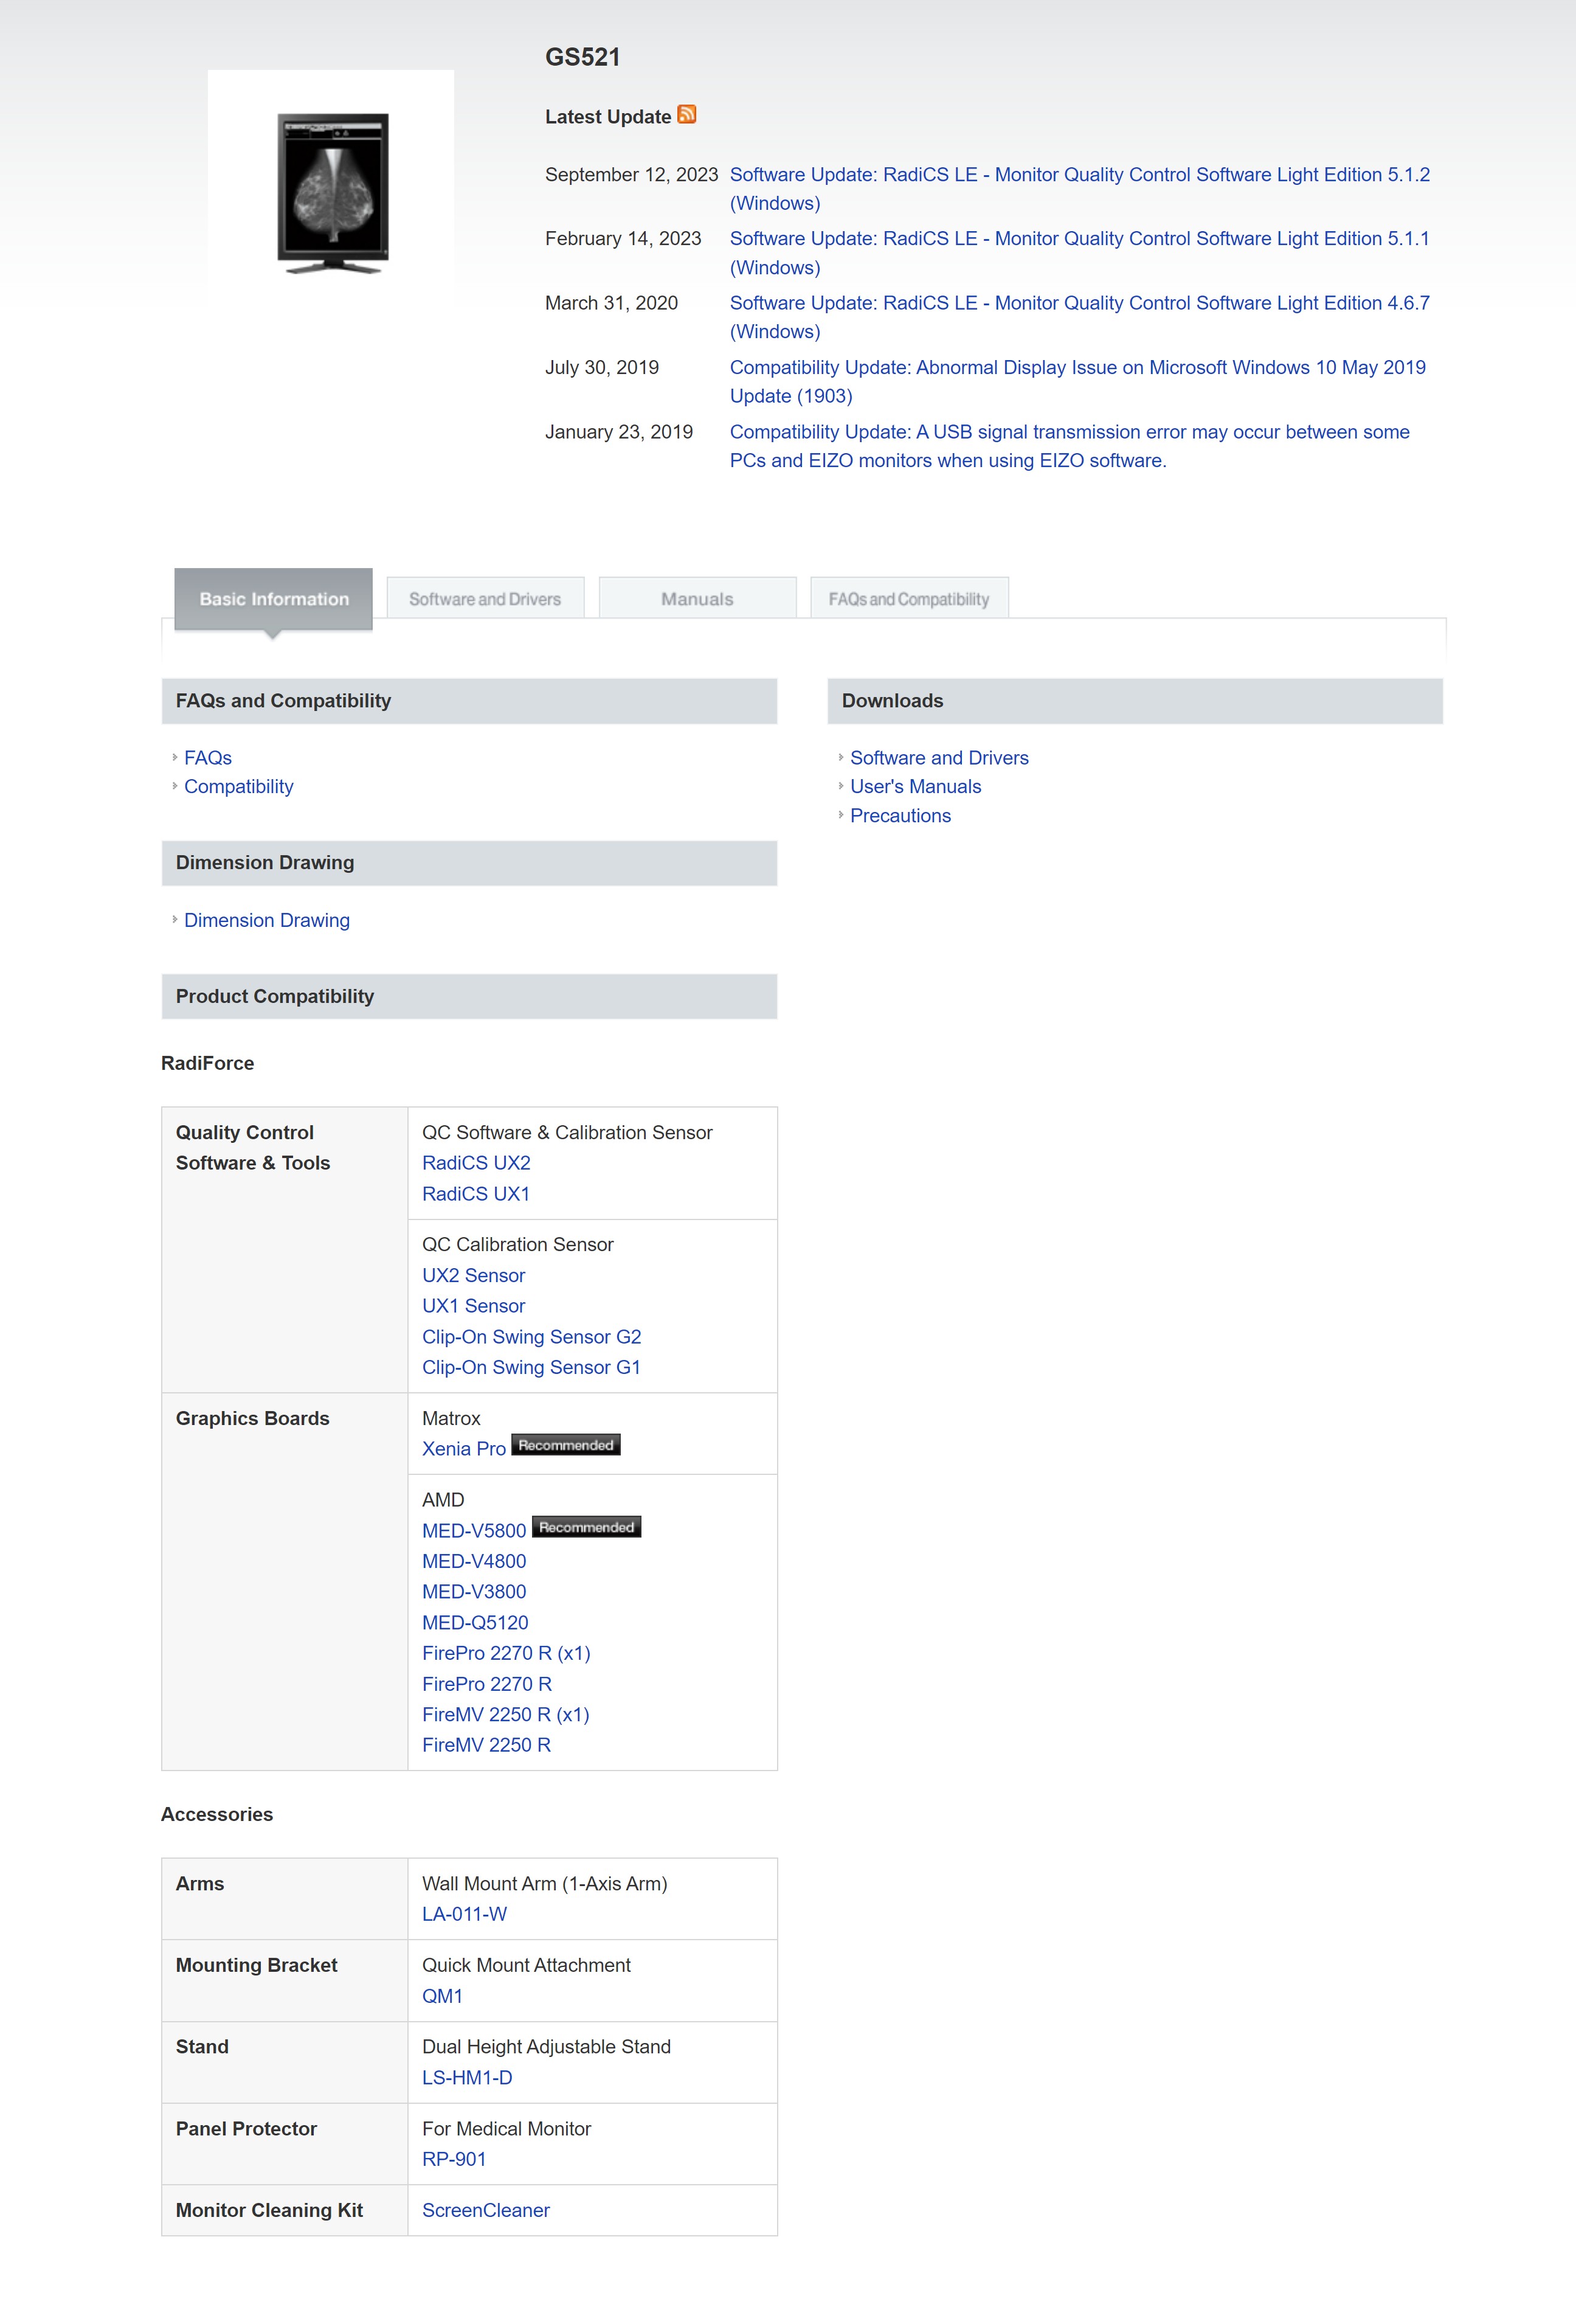Click the FAQs link

tap(208, 758)
